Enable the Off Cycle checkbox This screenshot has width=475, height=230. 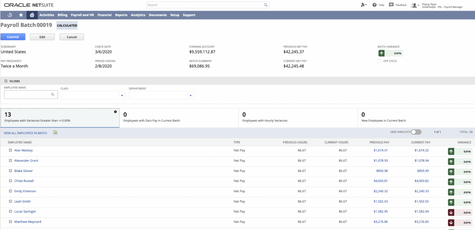tap(379, 61)
